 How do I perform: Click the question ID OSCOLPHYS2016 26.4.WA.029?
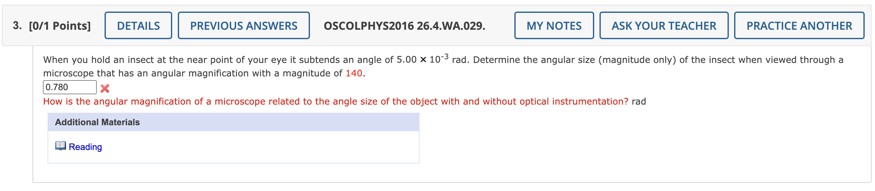(404, 25)
